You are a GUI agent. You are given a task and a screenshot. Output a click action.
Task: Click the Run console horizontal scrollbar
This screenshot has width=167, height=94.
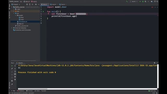33,89
